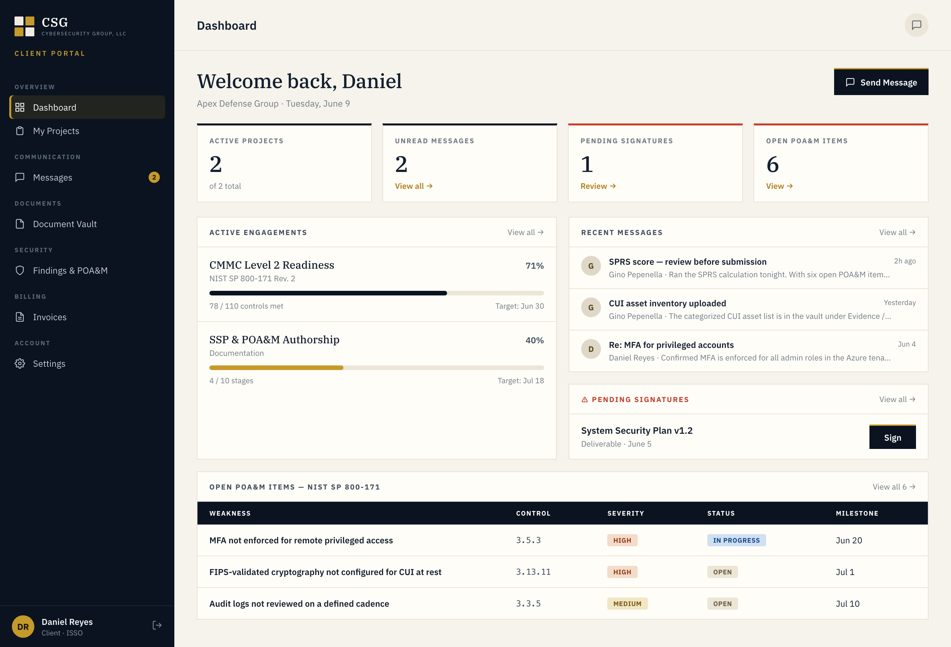Select the MFA not enforced weakness row
Viewport: 951px width, 647px height.
point(562,540)
